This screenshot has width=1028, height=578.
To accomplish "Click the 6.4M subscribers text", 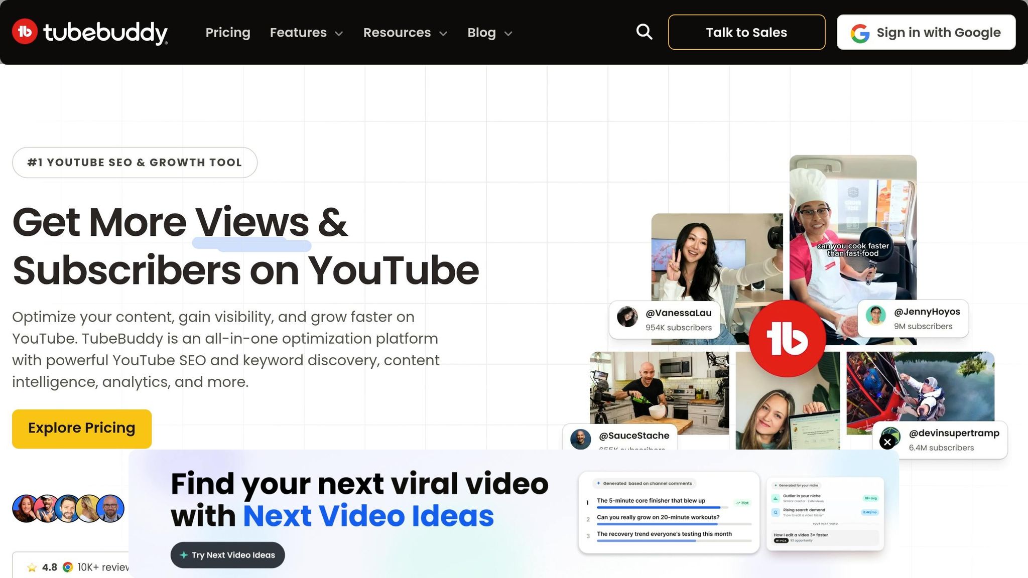I will click(941, 448).
